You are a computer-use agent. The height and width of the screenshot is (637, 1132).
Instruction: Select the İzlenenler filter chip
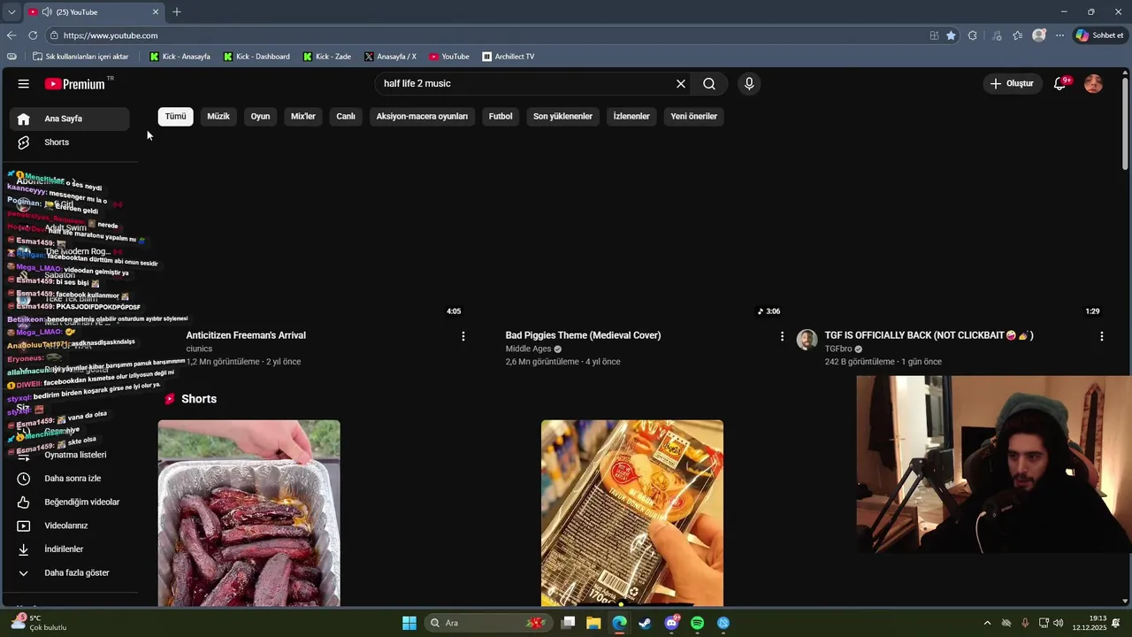coord(631,116)
